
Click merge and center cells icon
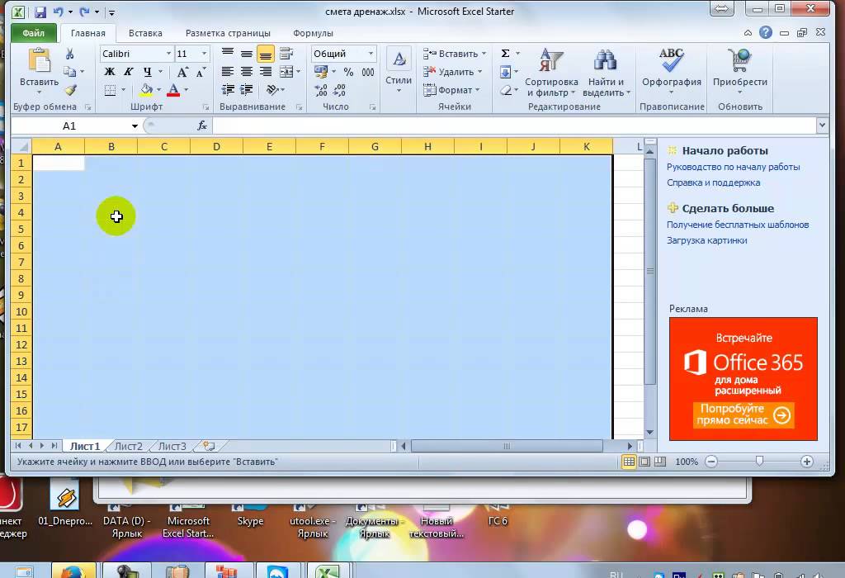(x=286, y=72)
